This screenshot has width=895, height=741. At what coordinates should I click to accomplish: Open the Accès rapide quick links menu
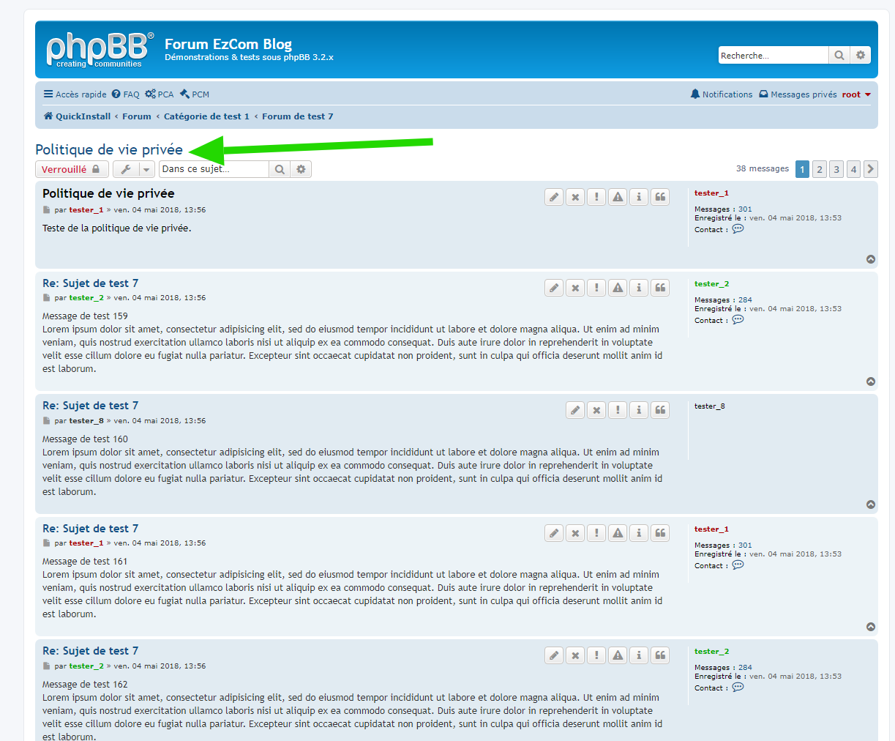coord(75,94)
